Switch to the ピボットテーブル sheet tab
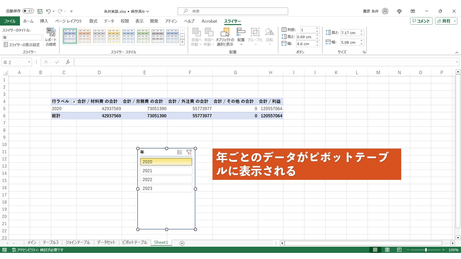This screenshot has width=461, height=259. point(134,242)
